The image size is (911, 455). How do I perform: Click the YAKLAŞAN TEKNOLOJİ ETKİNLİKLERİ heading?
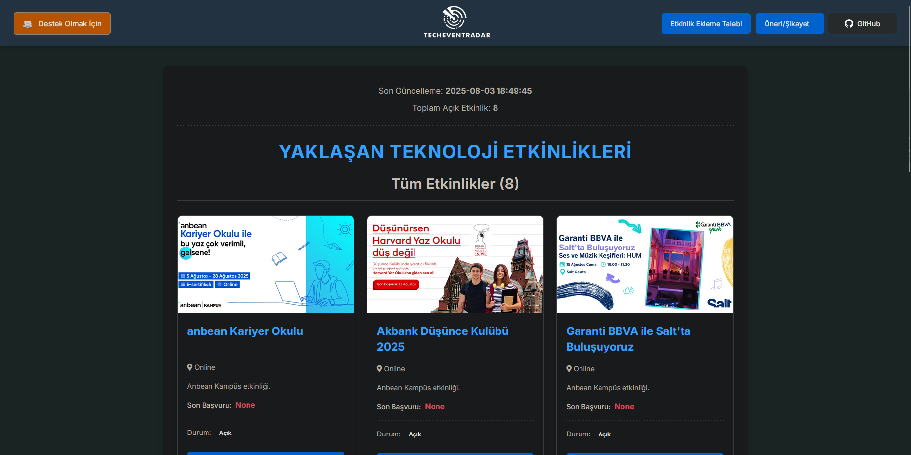[x=455, y=151]
